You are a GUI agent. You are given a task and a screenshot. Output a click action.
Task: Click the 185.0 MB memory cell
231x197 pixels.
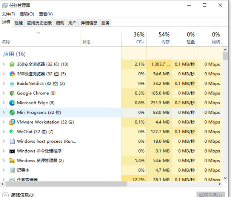click(x=160, y=93)
